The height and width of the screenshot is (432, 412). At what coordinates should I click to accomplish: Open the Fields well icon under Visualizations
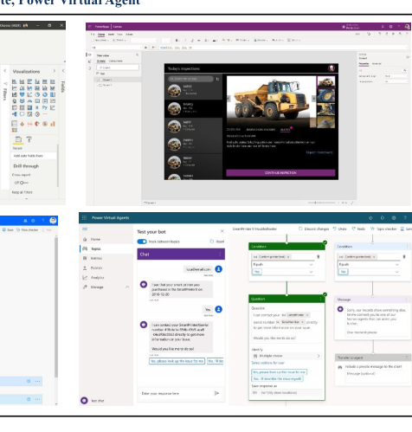[18, 139]
